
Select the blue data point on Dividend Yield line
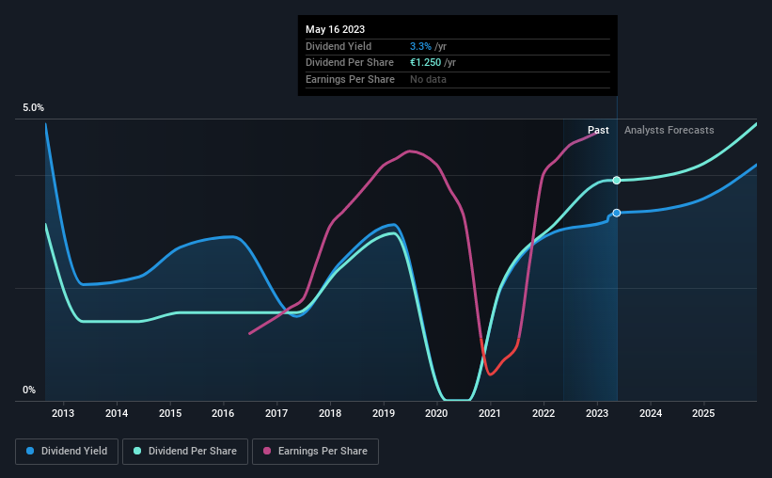[617, 213]
